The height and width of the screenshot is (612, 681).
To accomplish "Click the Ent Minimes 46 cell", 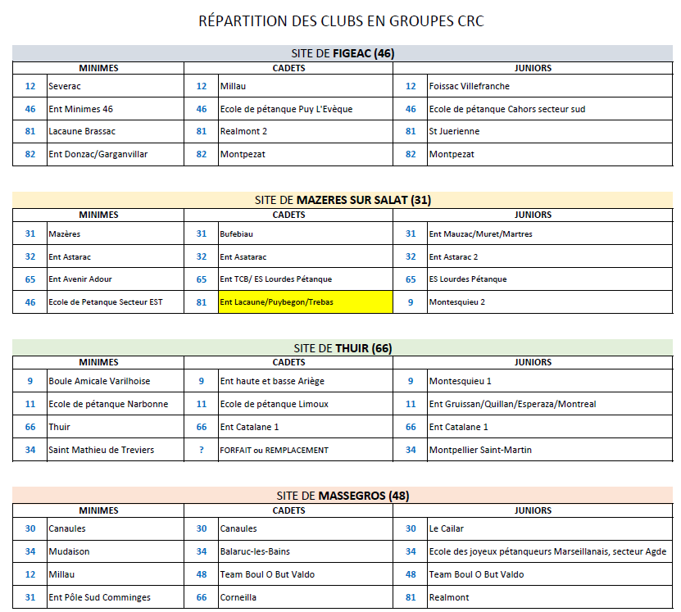I will tap(115, 109).
